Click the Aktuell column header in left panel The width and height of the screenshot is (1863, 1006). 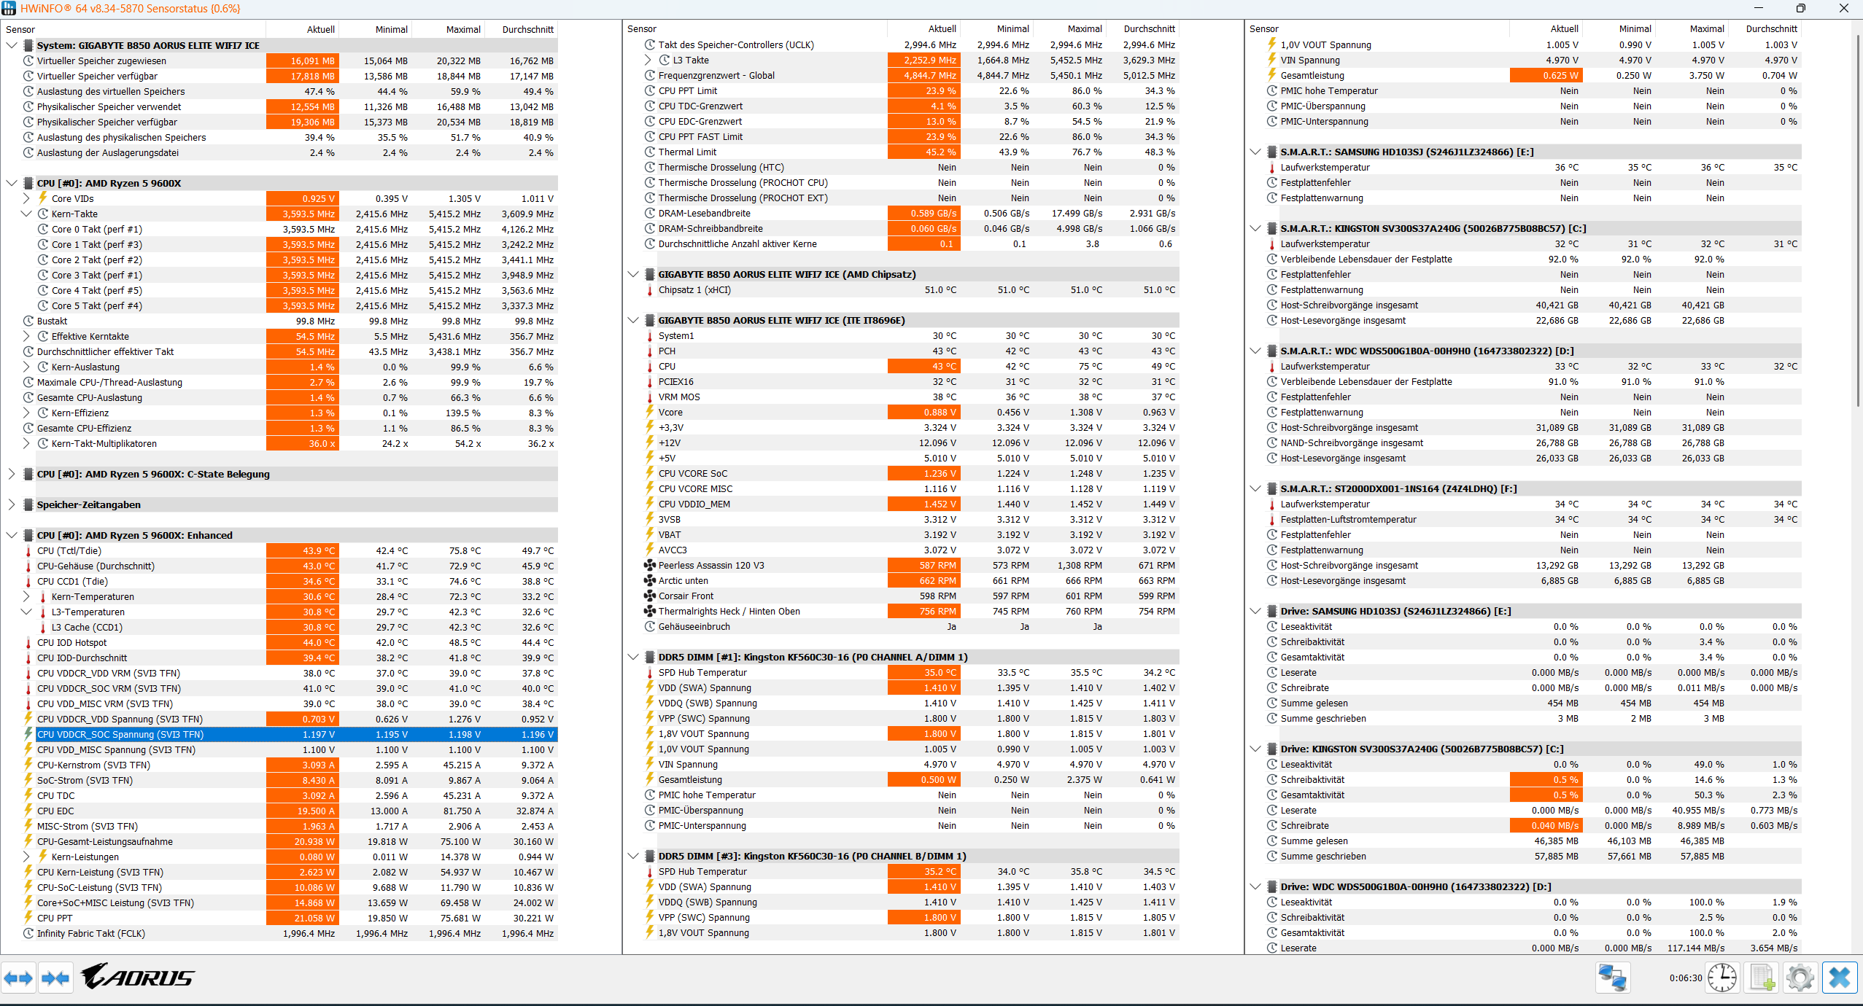[303, 30]
